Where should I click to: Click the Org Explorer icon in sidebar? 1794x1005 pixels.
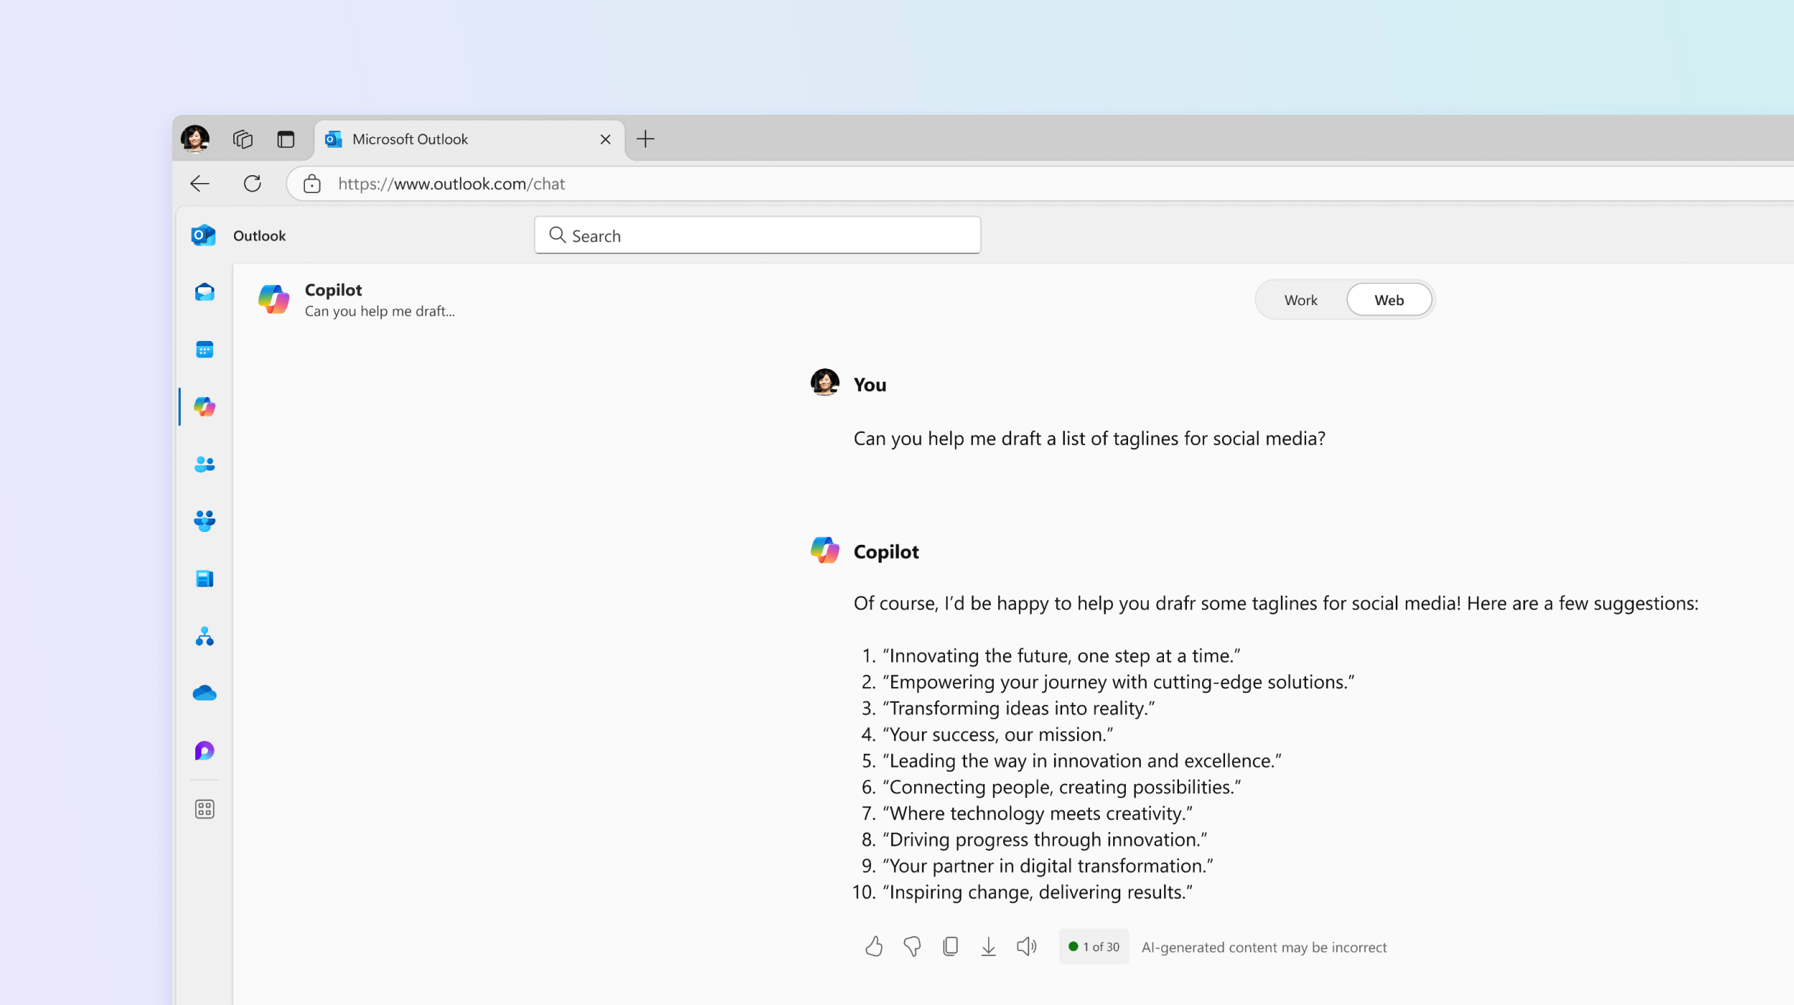203,636
